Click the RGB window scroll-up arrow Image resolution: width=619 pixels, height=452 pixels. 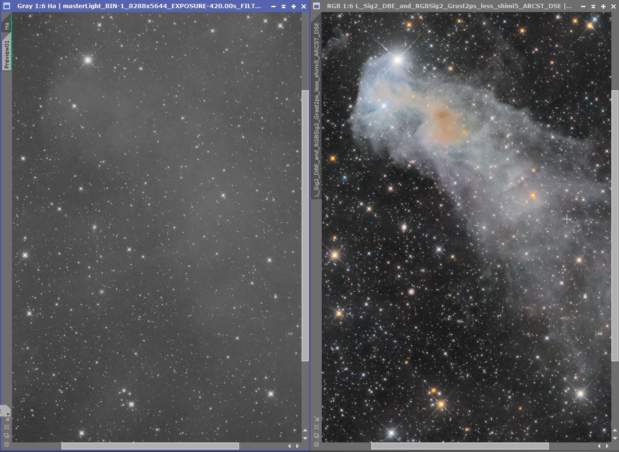pos(615,430)
